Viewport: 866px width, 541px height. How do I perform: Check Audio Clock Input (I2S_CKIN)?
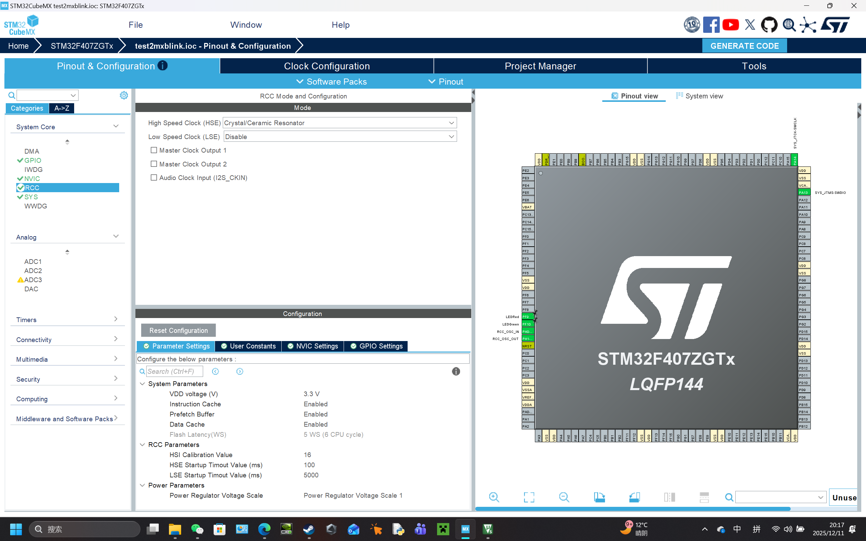tap(154, 178)
